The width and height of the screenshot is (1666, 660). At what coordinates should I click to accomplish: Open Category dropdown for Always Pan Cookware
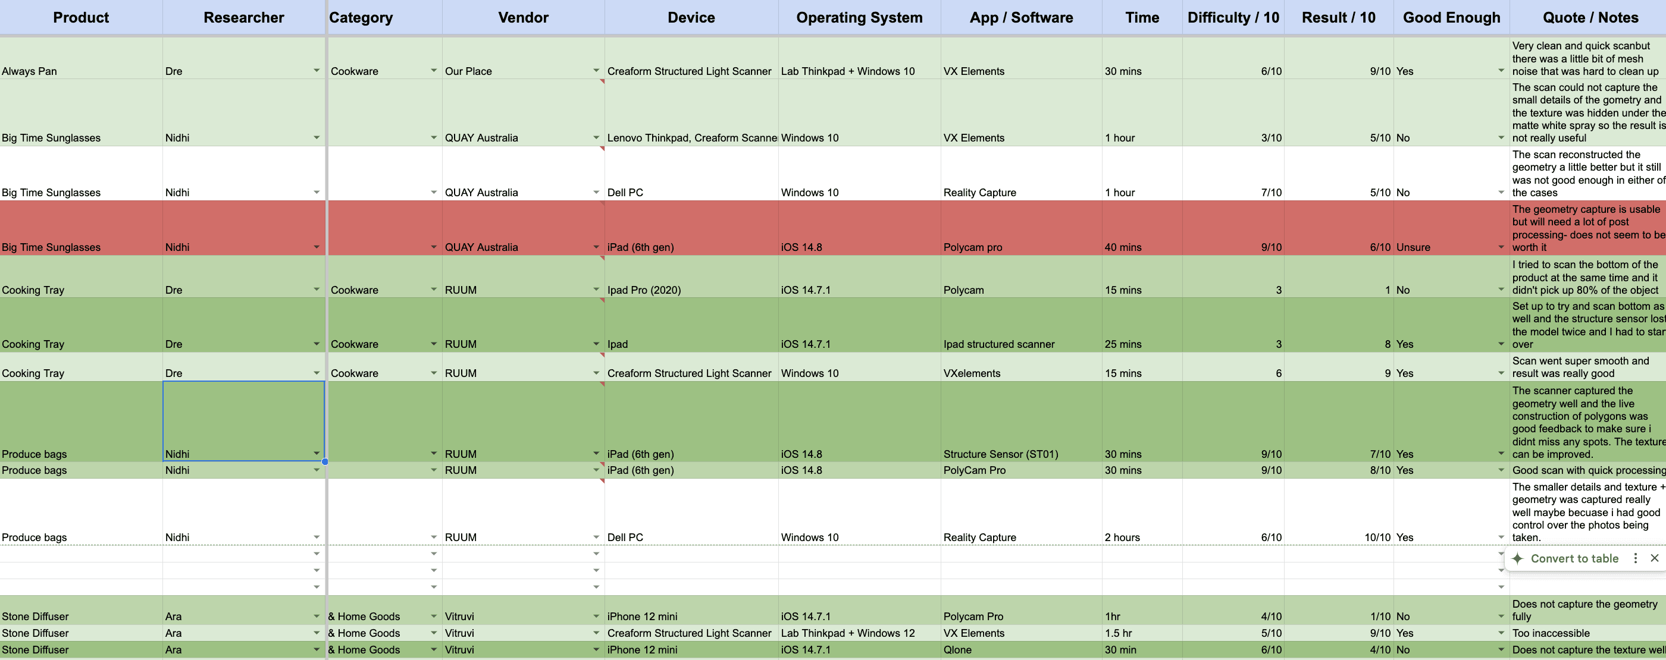click(433, 71)
